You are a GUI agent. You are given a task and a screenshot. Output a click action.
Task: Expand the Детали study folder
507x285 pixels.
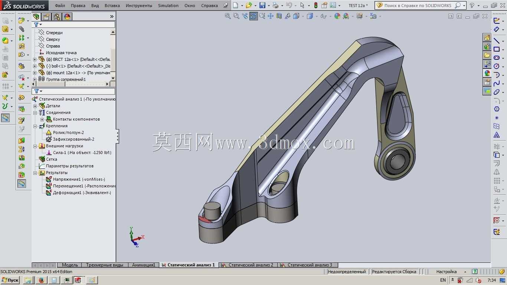pos(35,106)
